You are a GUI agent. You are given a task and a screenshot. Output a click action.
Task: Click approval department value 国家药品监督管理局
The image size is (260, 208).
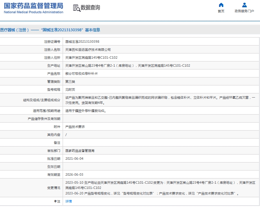pos(80,151)
